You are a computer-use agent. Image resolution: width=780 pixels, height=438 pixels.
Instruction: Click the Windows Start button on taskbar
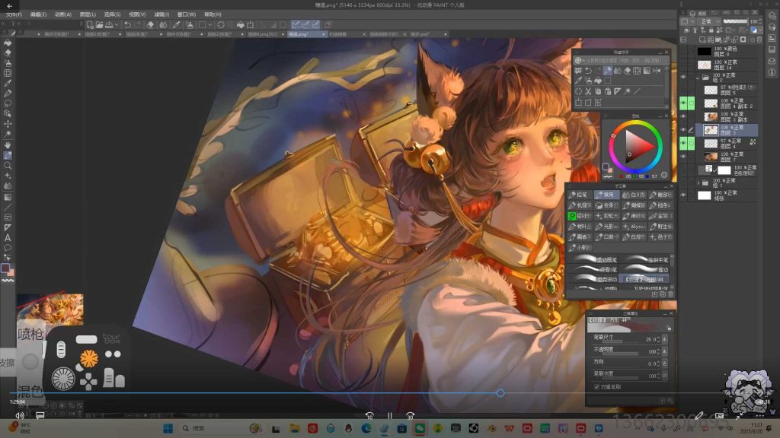point(167,428)
